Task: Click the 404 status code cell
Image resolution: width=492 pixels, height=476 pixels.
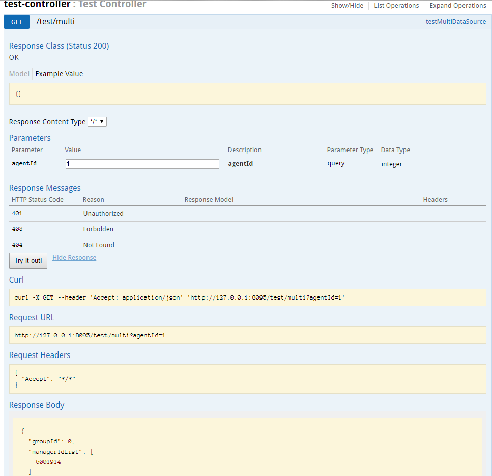Action: coord(17,245)
